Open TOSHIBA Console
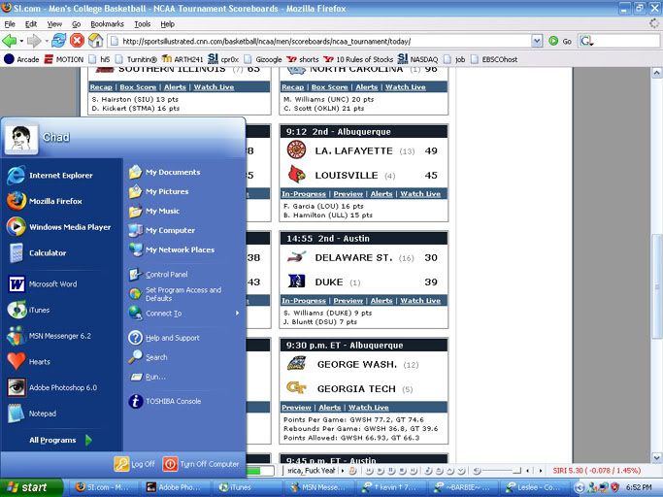 [x=165, y=401]
